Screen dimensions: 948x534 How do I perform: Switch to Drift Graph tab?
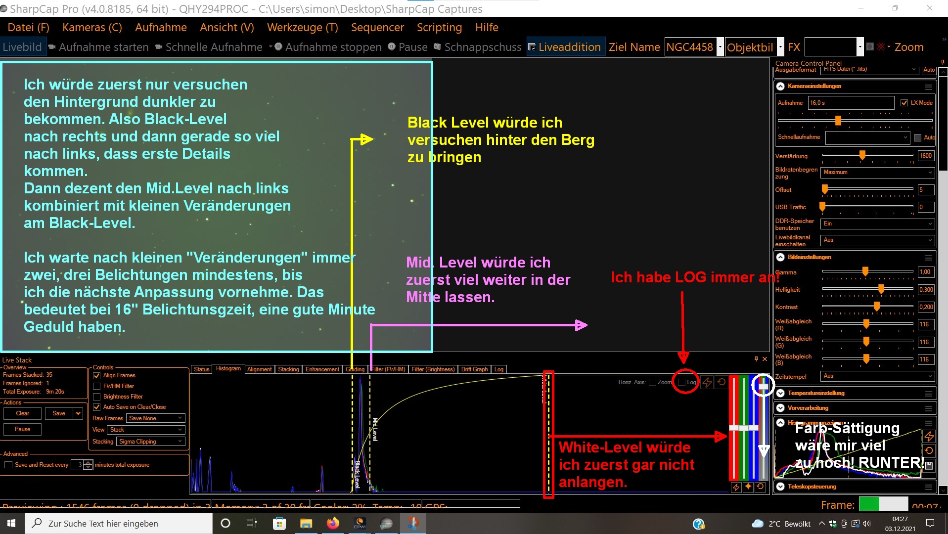point(474,369)
